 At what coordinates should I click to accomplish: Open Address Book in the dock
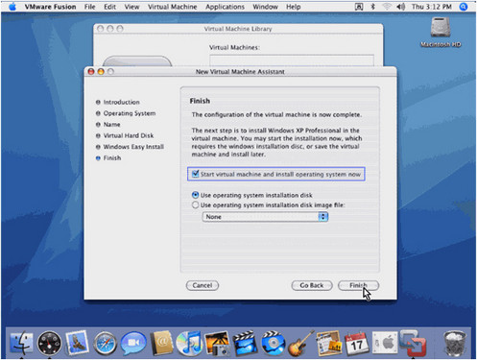(161, 344)
